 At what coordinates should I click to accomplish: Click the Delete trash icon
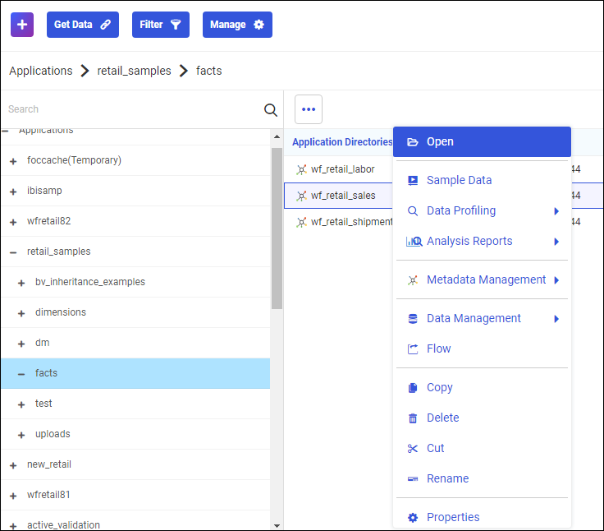(x=413, y=418)
